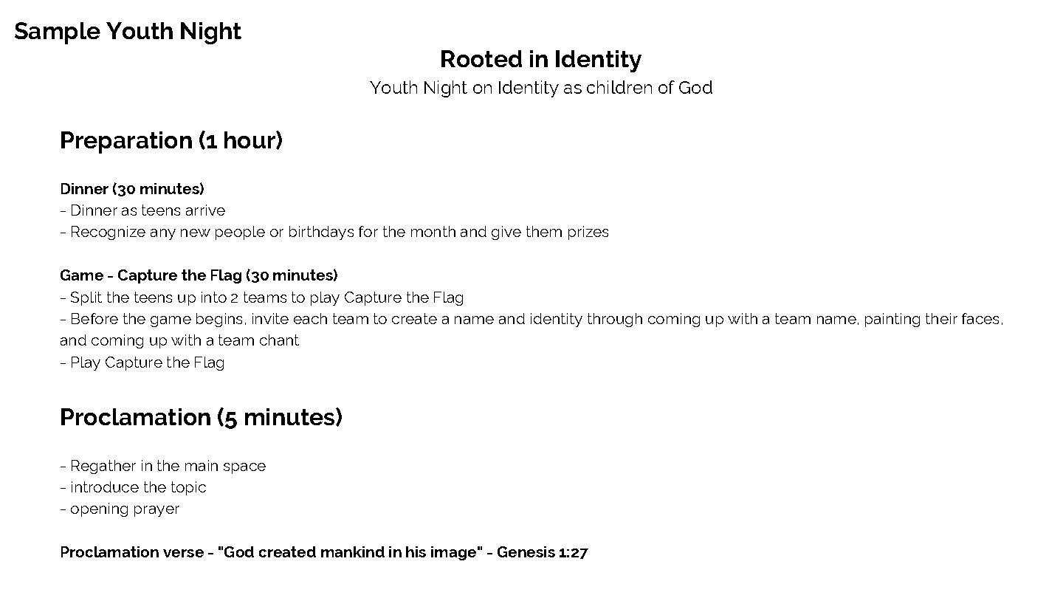Screen dimensions: 1063x598
Task: Click the opening prayer line
Action: [120, 509]
